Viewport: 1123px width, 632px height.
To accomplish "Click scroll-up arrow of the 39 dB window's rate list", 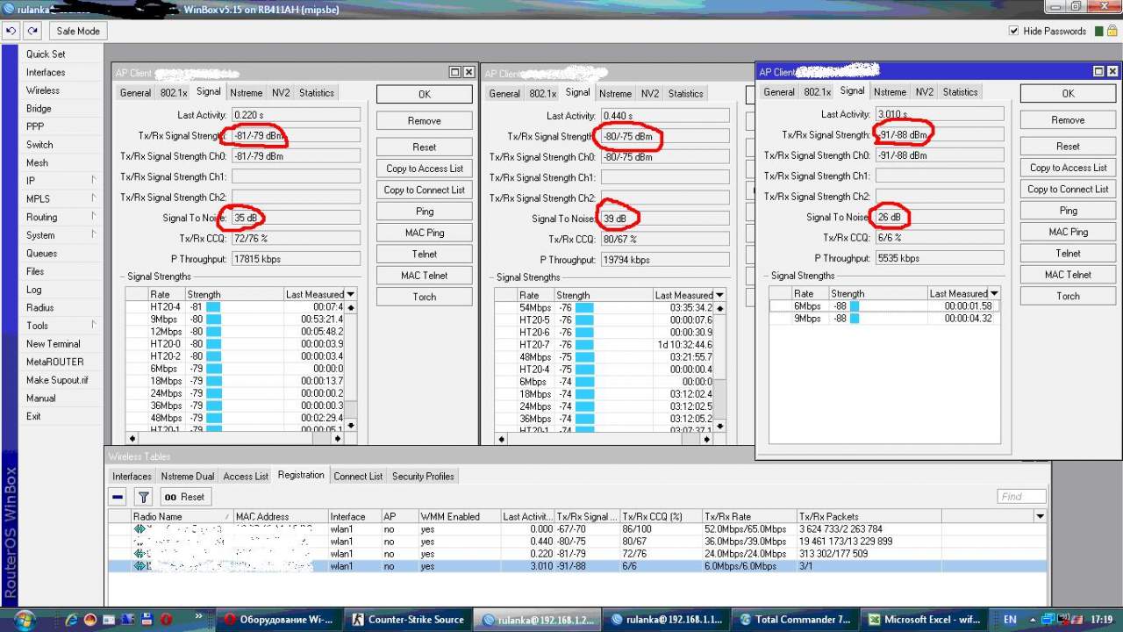I will pyautogui.click(x=720, y=308).
